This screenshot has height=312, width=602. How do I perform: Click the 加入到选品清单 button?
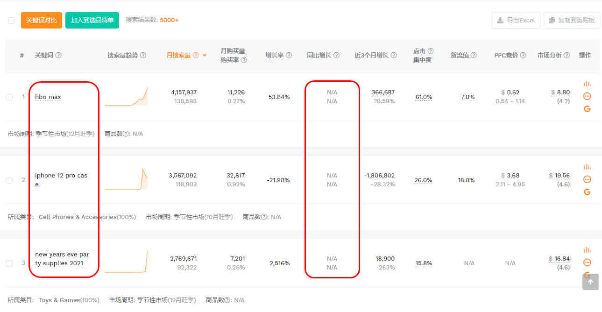(92, 20)
